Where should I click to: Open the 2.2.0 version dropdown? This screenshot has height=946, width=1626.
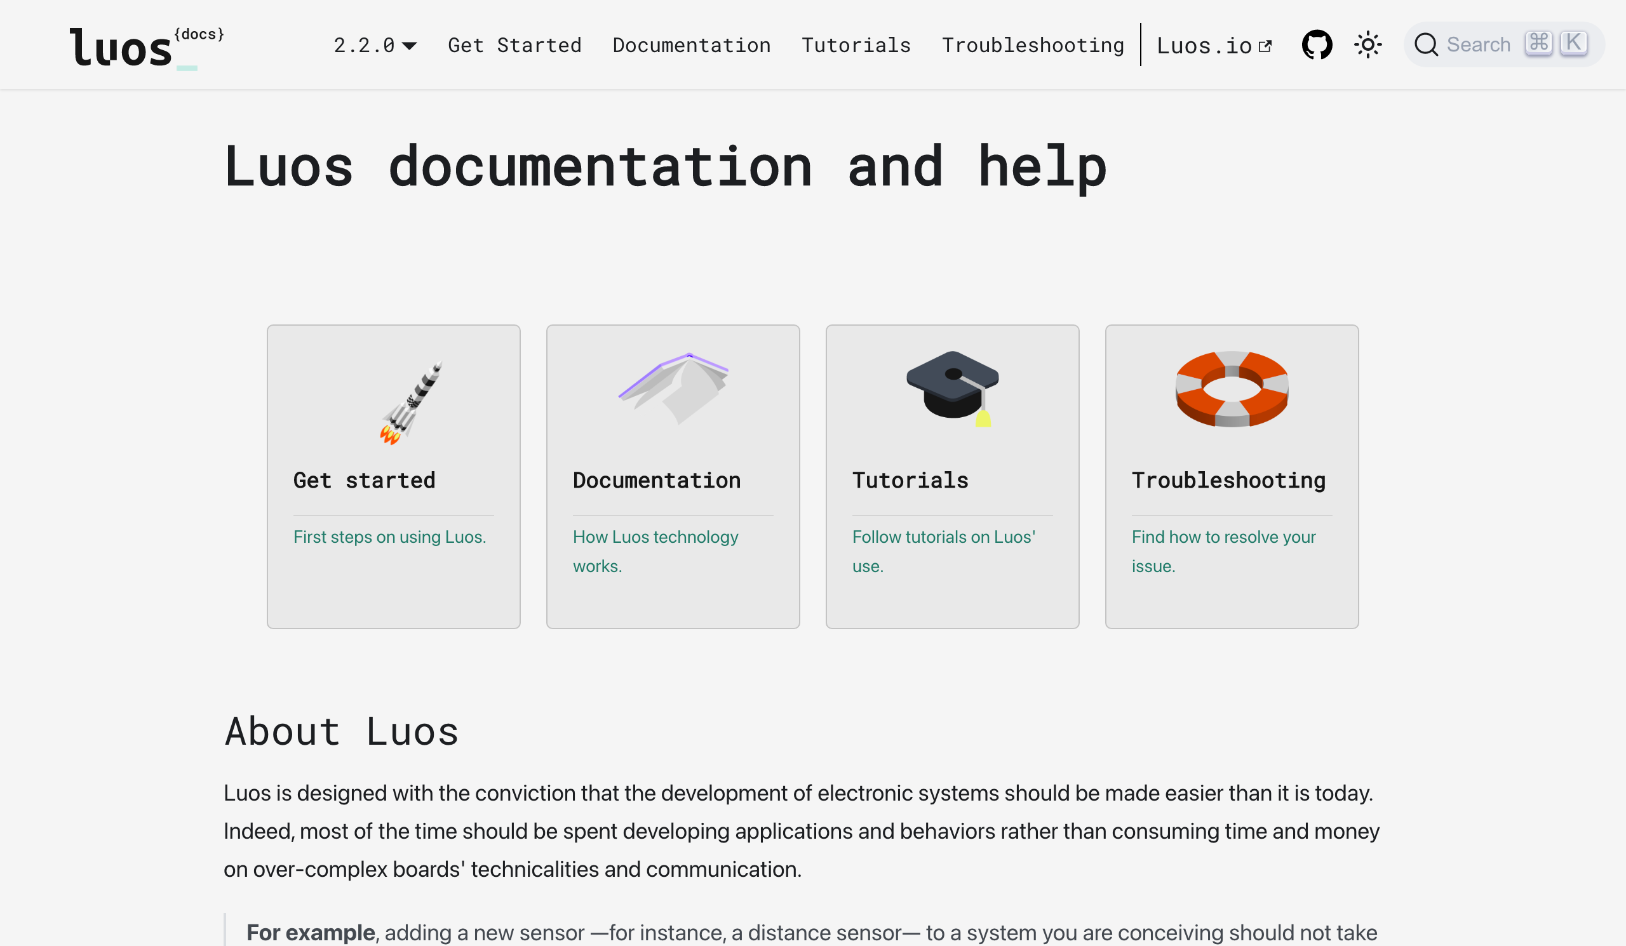[x=375, y=45]
